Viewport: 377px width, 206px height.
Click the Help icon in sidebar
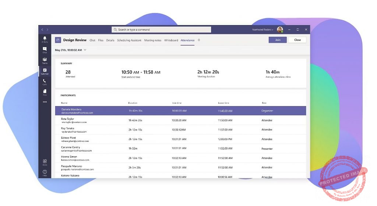pos(45,172)
